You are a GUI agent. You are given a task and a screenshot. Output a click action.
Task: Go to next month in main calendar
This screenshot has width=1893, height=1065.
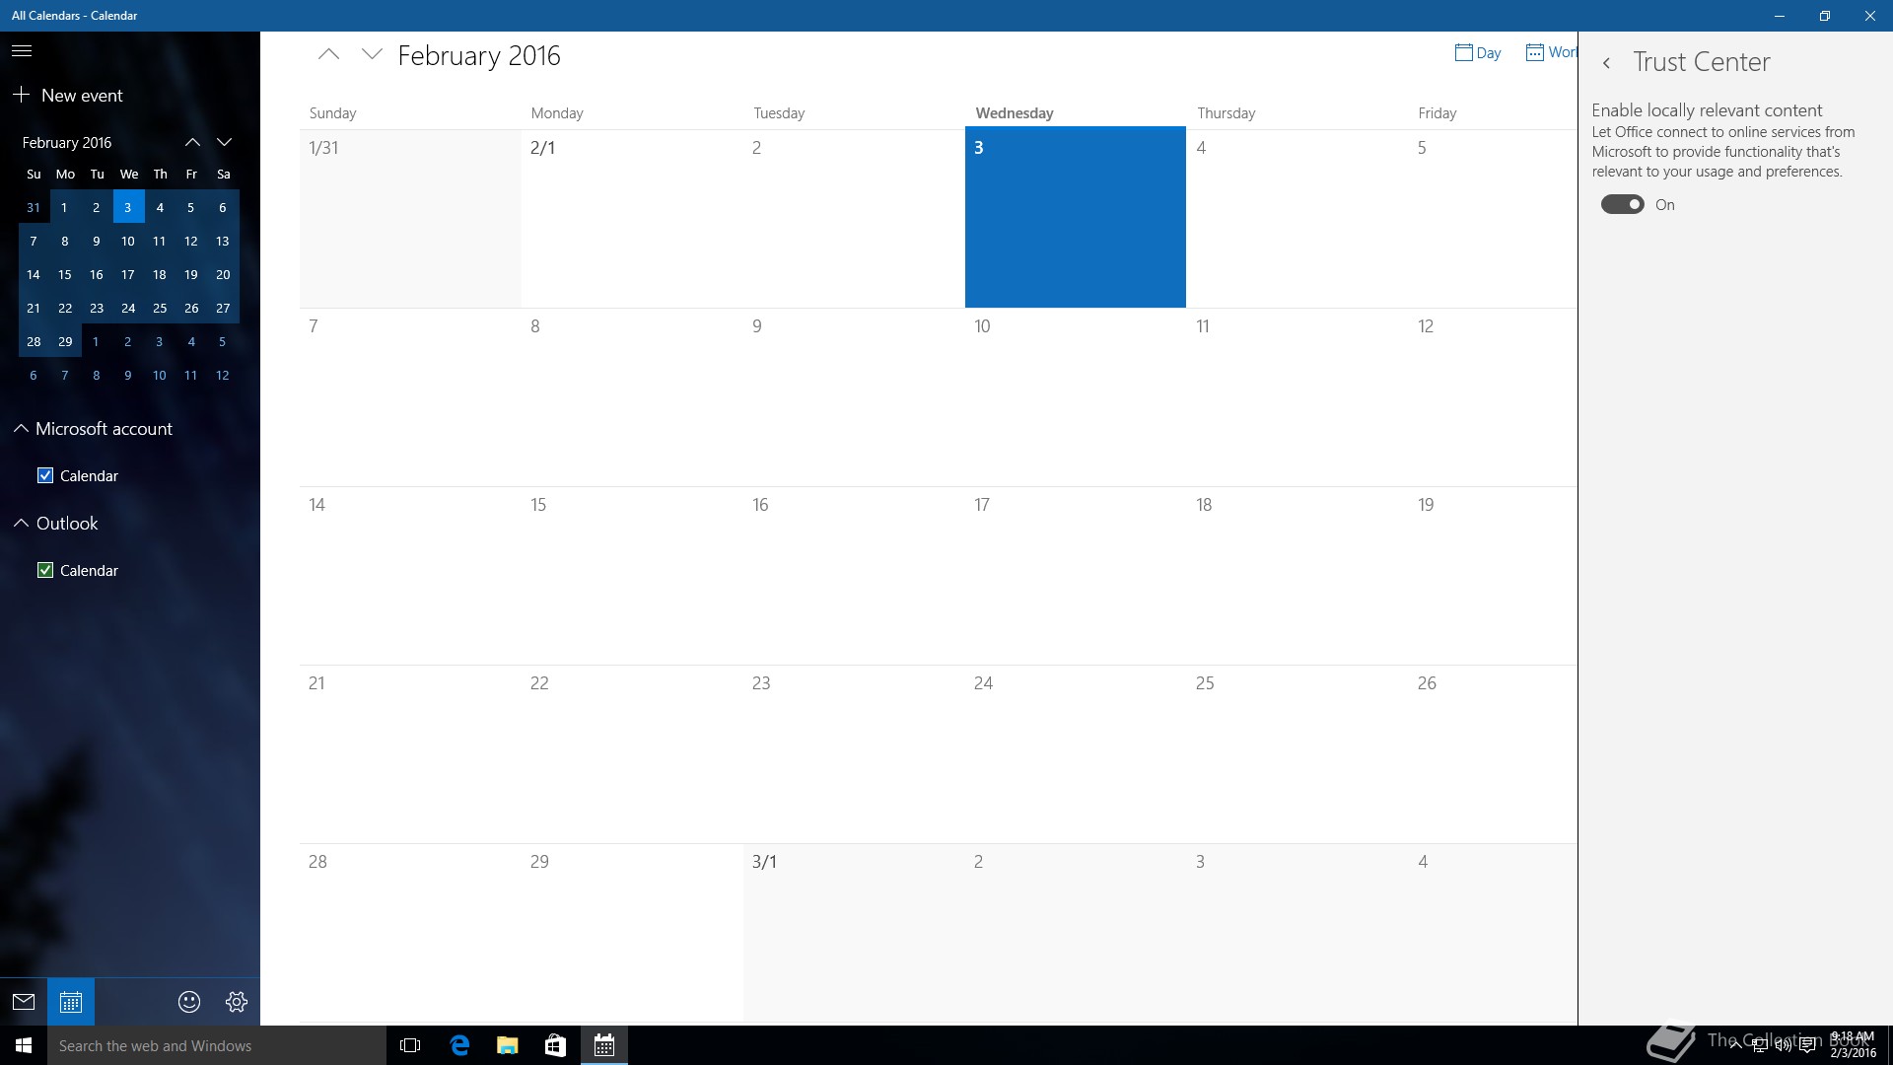click(x=372, y=55)
